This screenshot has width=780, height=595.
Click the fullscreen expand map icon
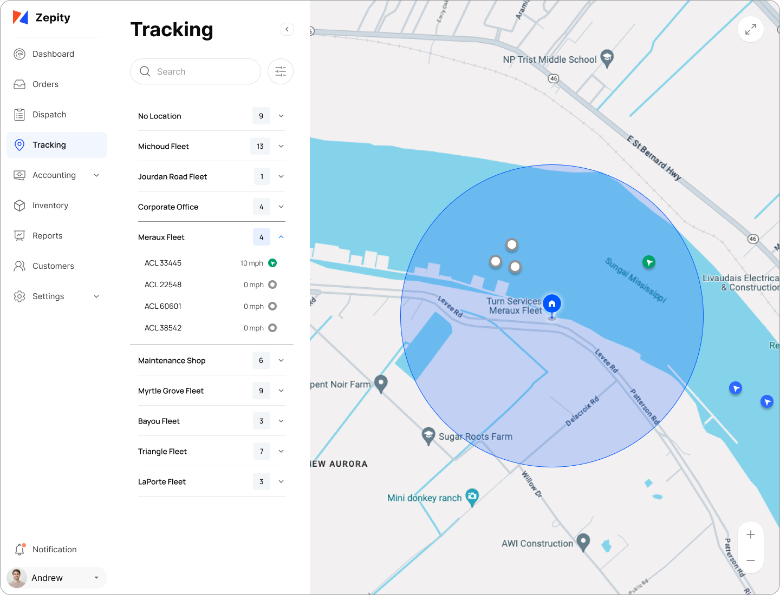(750, 29)
